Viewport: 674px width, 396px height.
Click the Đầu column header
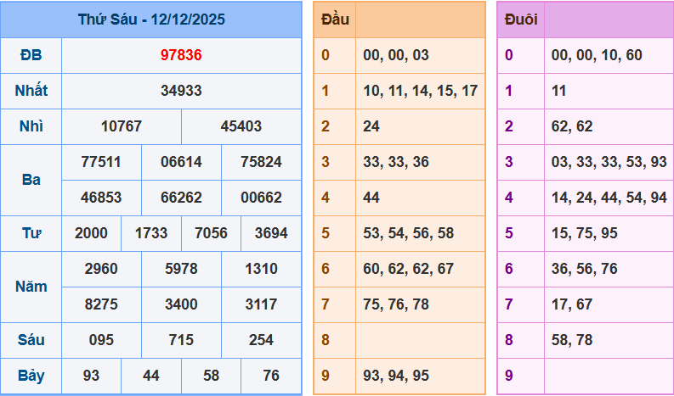pos(334,20)
